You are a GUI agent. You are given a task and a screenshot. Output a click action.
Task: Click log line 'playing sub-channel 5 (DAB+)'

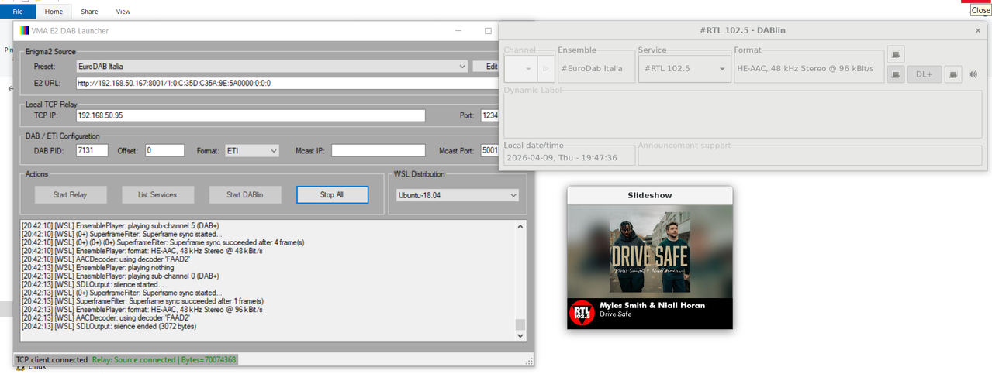coord(120,225)
